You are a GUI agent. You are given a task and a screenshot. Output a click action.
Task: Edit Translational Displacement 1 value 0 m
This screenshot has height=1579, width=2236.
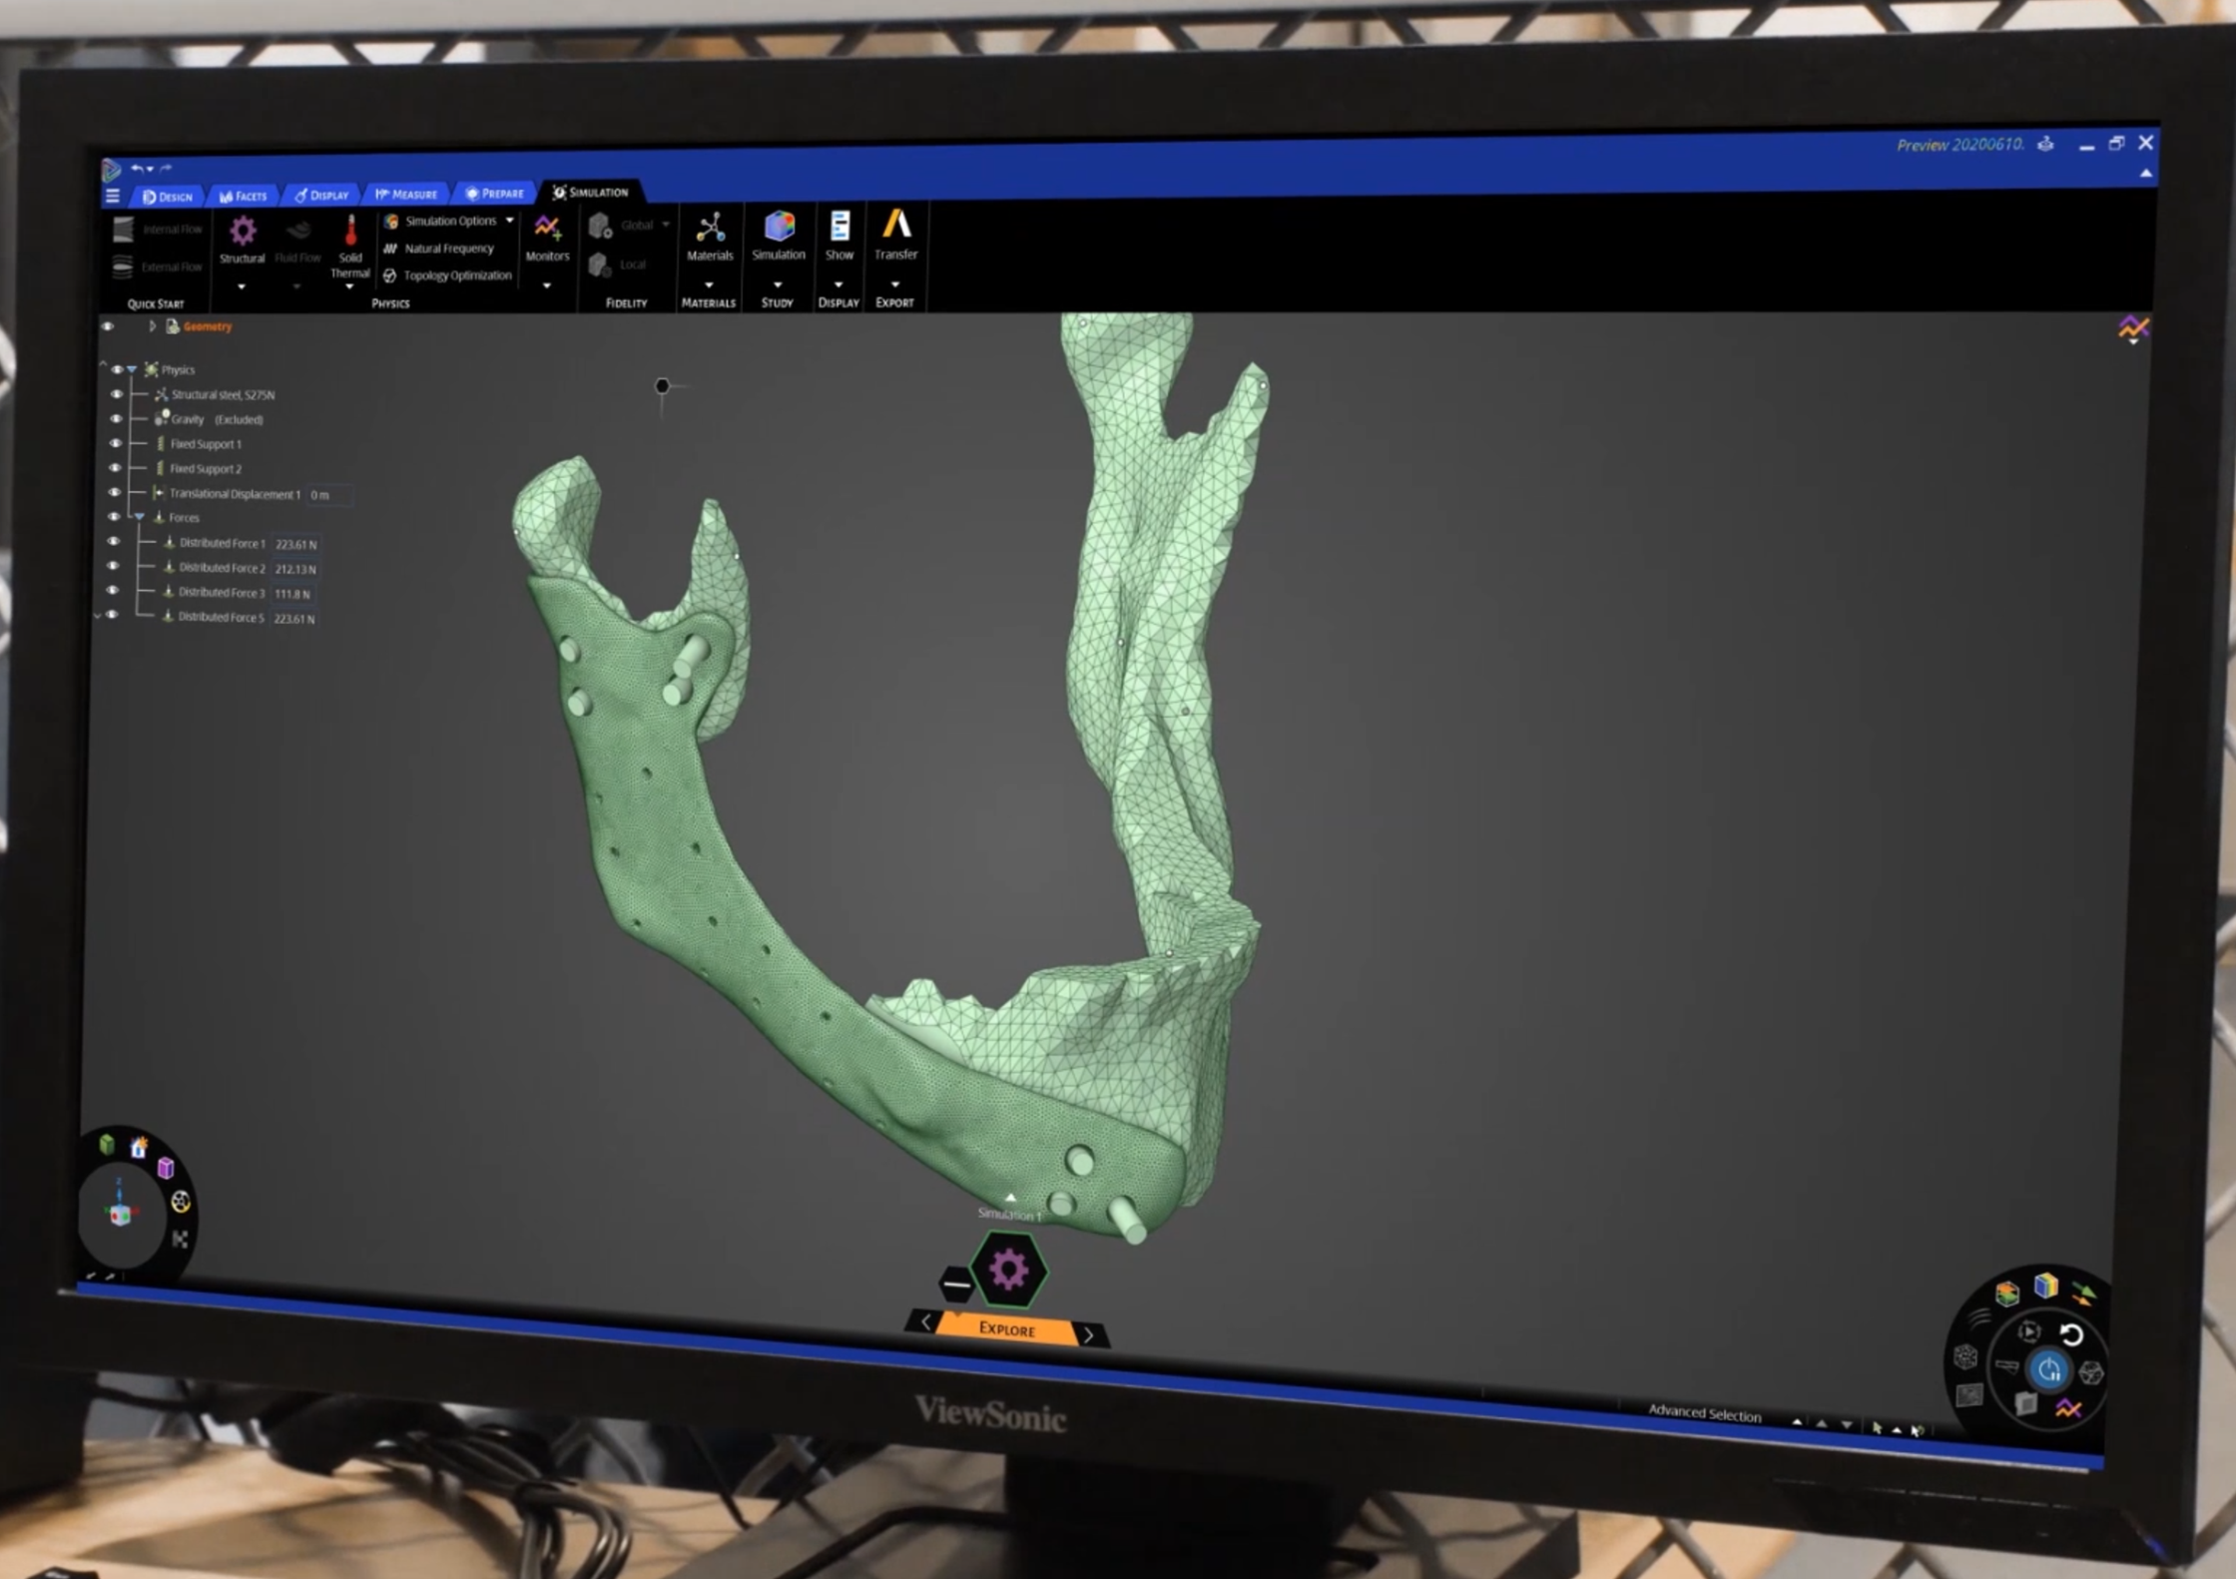[329, 494]
